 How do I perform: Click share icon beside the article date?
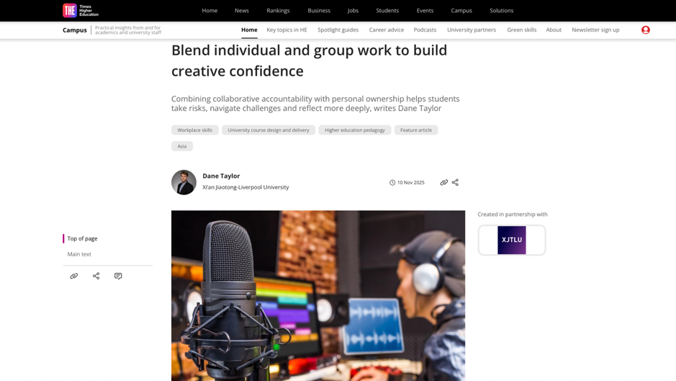455,182
